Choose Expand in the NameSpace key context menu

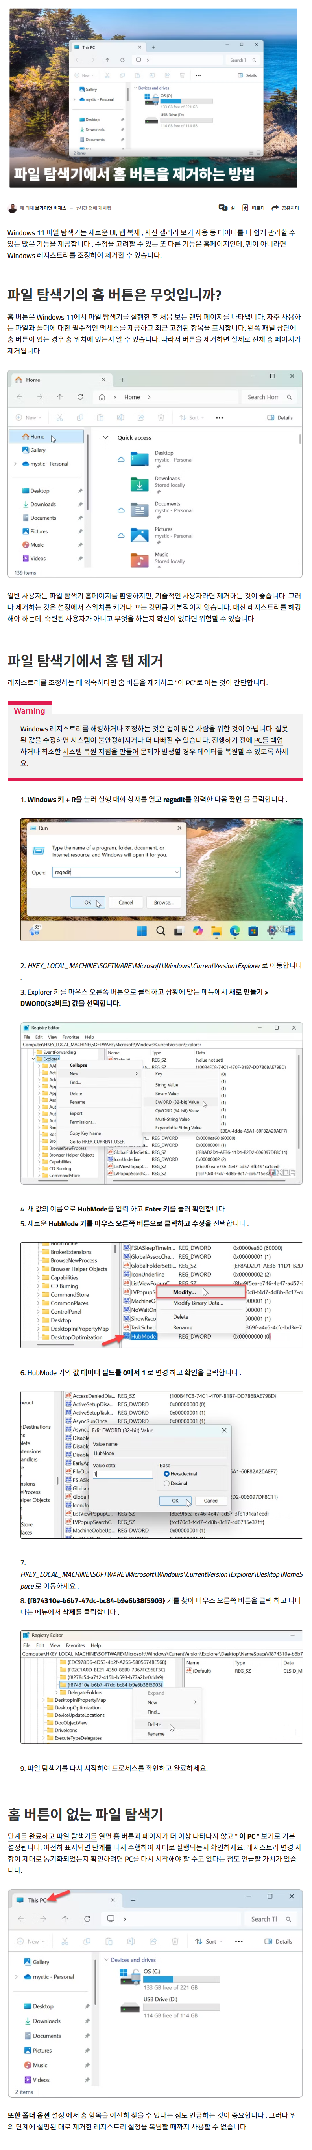[155, 1693]
